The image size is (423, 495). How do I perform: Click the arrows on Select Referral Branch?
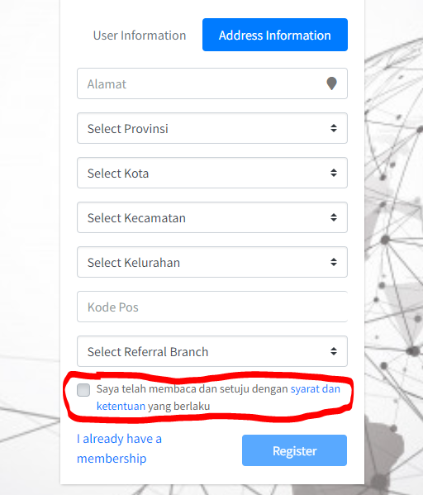pos(334,351)
